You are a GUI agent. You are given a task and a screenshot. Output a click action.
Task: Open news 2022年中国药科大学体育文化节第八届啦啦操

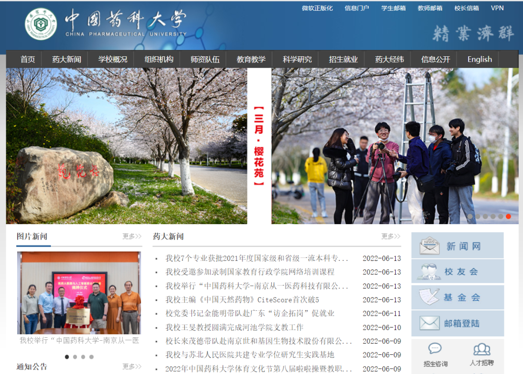coord(259,369)
